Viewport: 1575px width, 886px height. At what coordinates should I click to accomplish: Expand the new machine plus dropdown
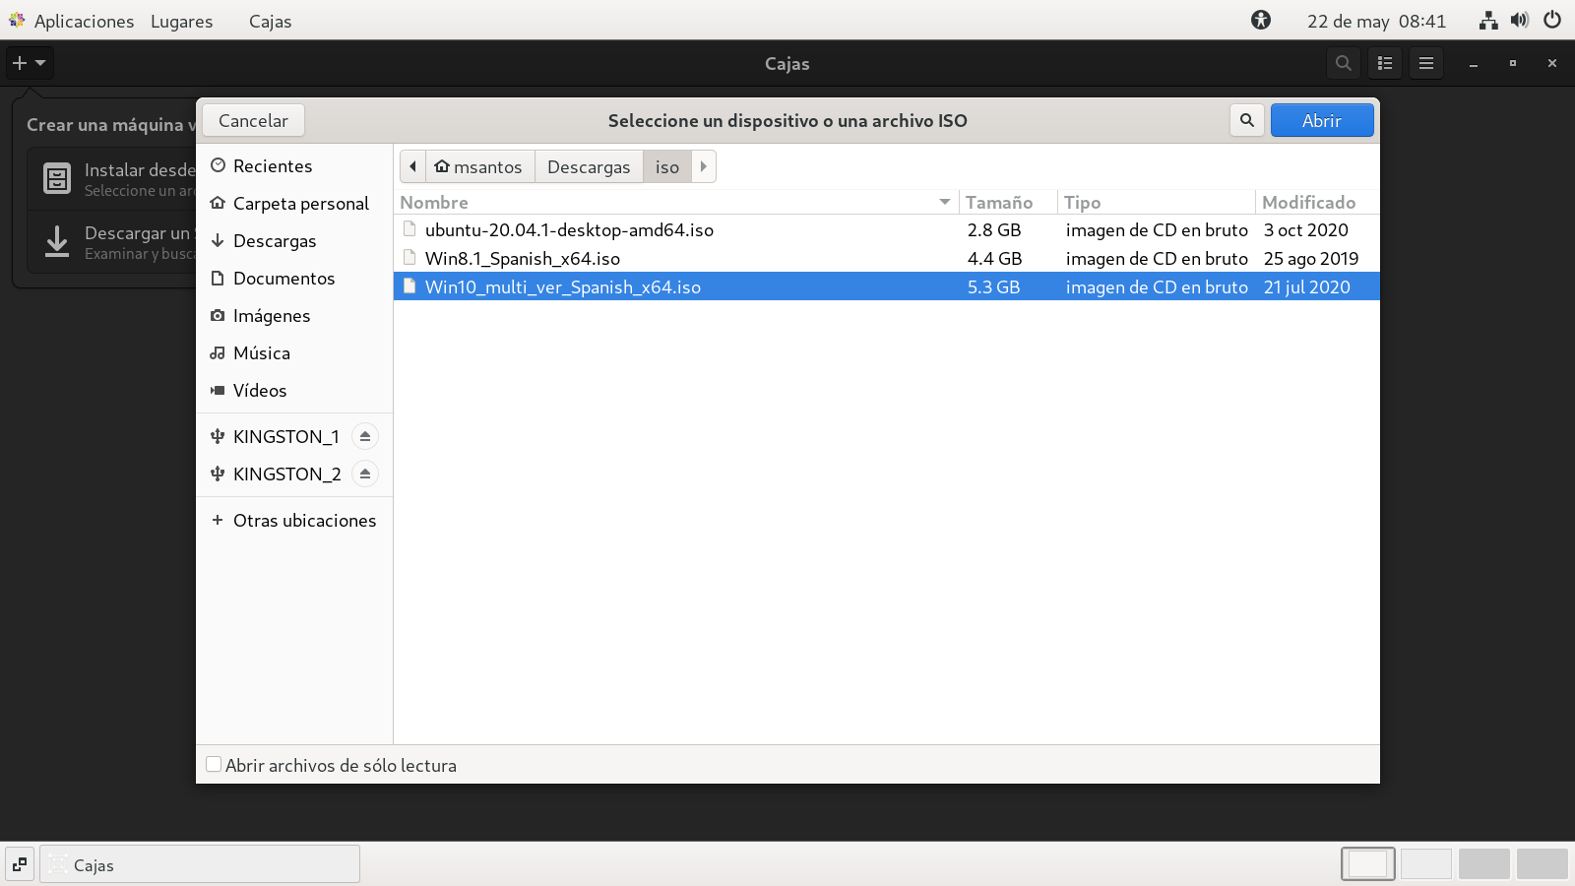tap(29, 63)
